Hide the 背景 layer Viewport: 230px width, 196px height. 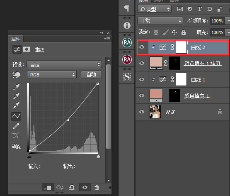click(x=142, y=112)
